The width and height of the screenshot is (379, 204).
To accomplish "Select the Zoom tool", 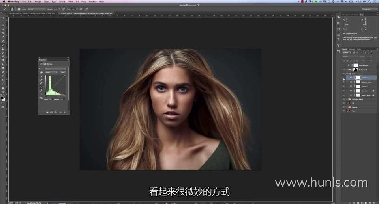I will pyautogui.click(x=3, y=92).
